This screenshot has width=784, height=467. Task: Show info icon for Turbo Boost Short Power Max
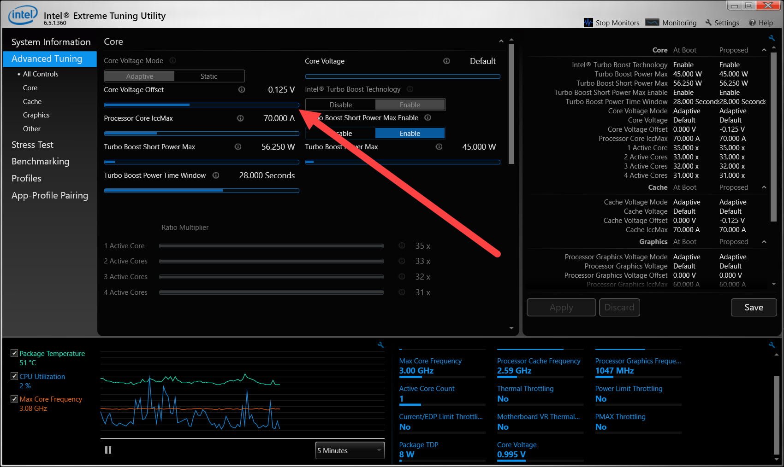[x=238, y=146]
